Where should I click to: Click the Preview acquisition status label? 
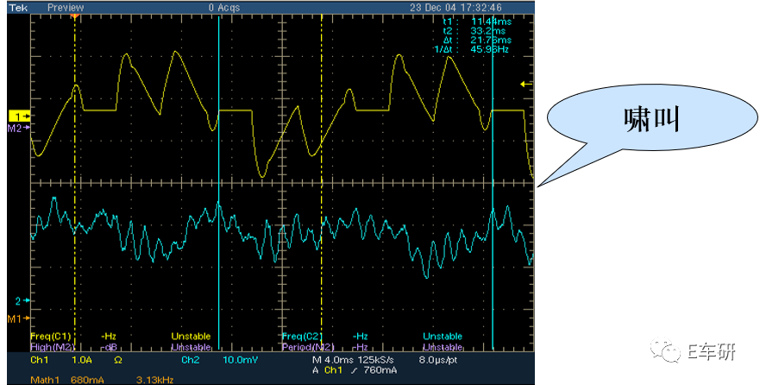coord(66,8)
